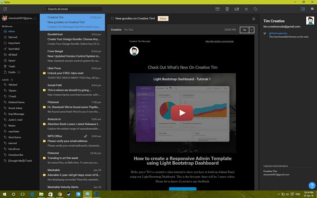Viewport: 317px width, 198px height.
Task: Toggle the reading pane layout mode
Action: (303, 9)
